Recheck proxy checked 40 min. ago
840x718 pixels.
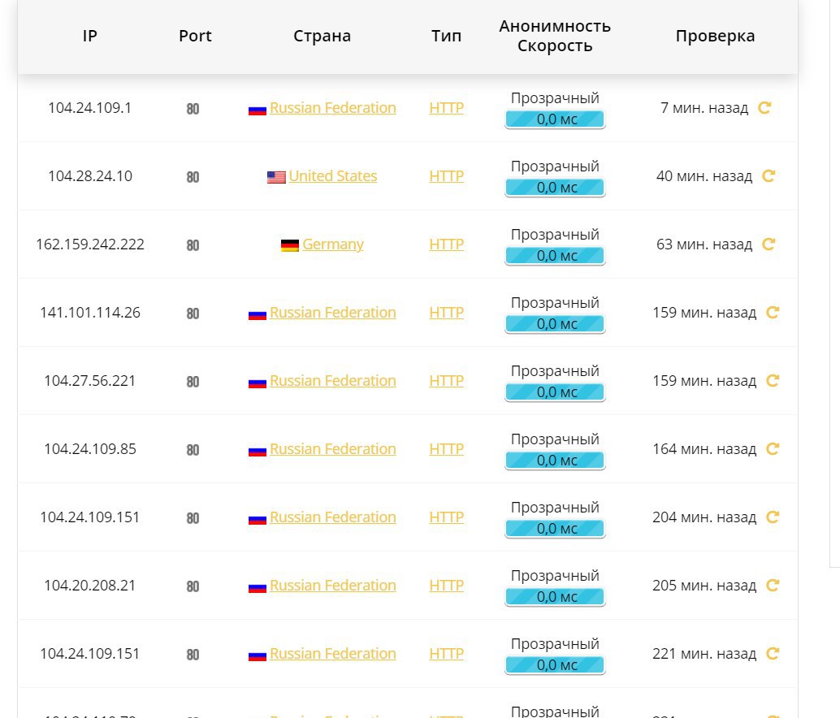coord(769,175)
